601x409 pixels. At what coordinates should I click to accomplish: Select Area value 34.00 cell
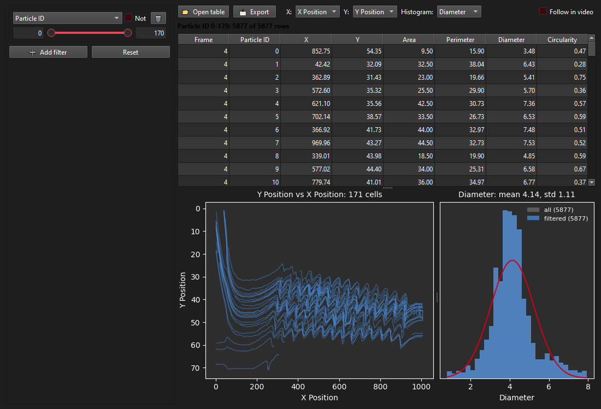[409, 169]
